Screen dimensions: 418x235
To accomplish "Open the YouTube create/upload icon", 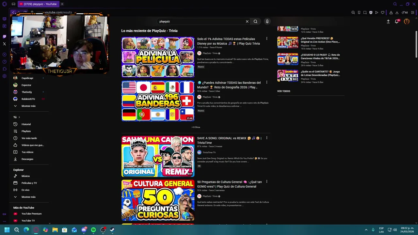I will click(388, 22).
